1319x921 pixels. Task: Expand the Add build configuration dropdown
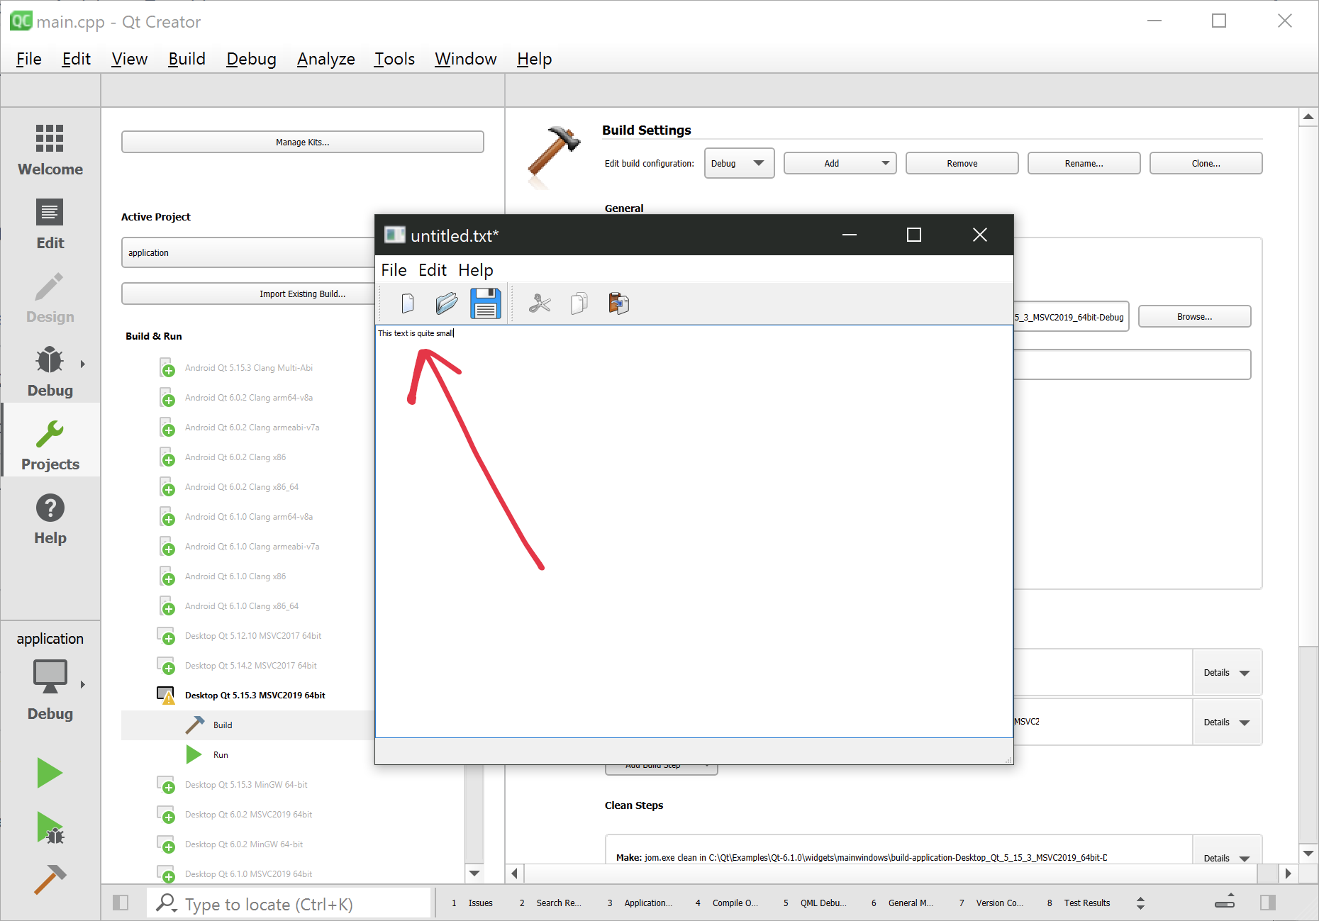tap(840, 163)
